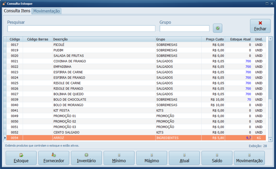Click into the Pesquisar search field

tap(81, 29)
